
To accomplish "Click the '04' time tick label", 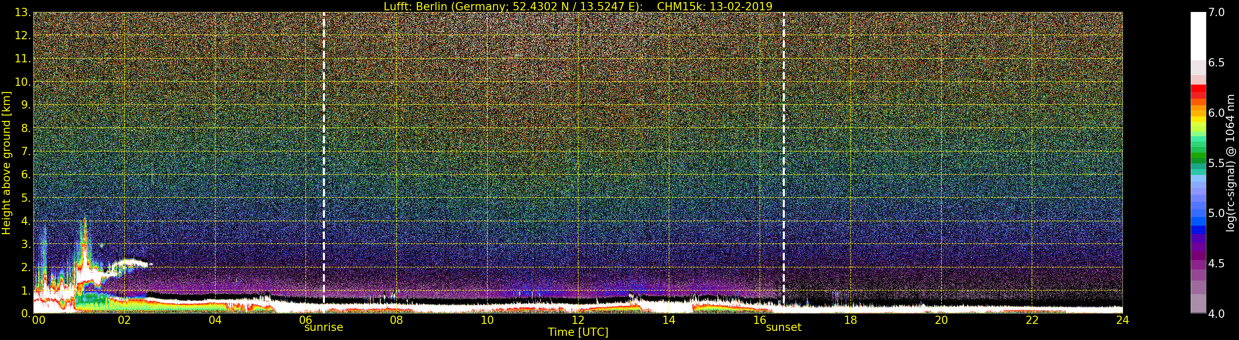I will (x=215, y=320).
